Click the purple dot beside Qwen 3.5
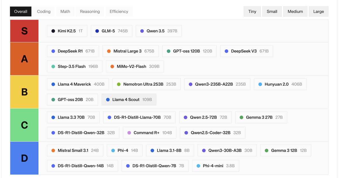The height and width of the screenshot is (178, 339). (x=142, y=31)
